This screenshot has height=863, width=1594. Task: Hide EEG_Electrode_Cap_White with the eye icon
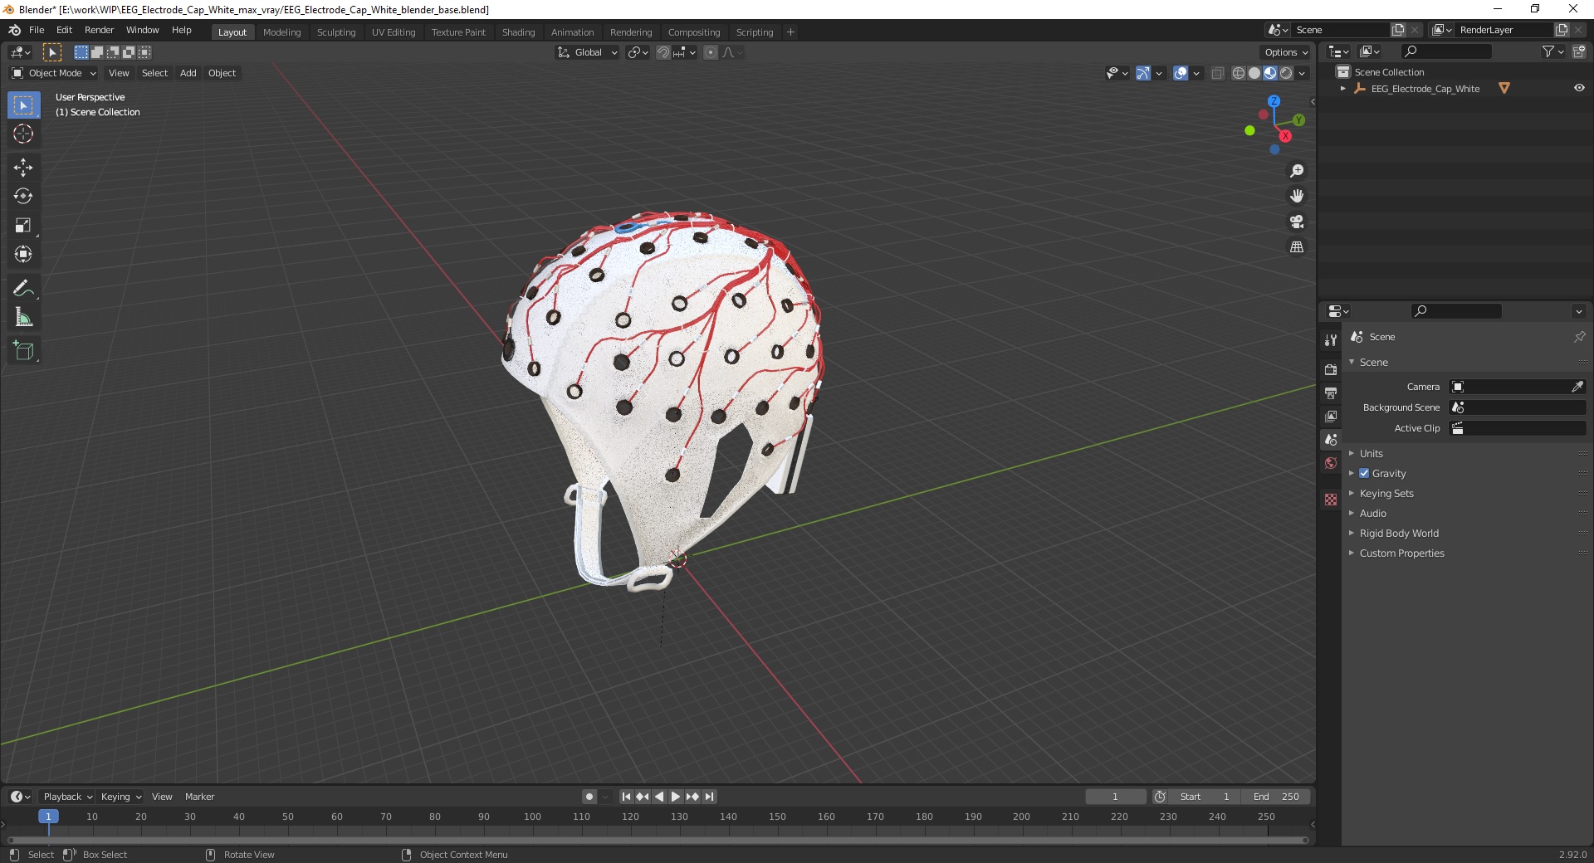coord(1579,88)
